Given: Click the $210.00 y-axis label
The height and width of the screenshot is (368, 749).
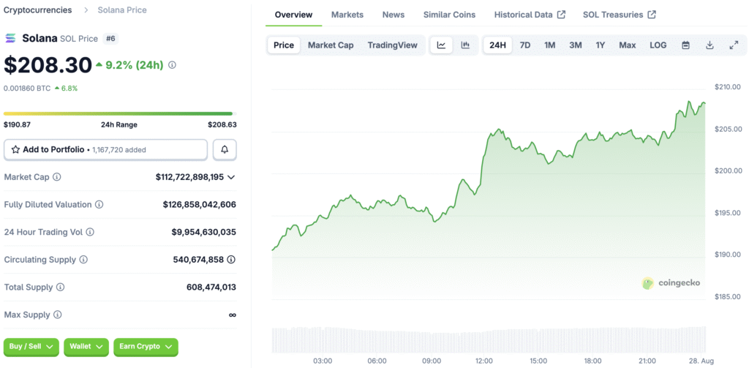Looking at the screenshot, I should tap(728, 87).
